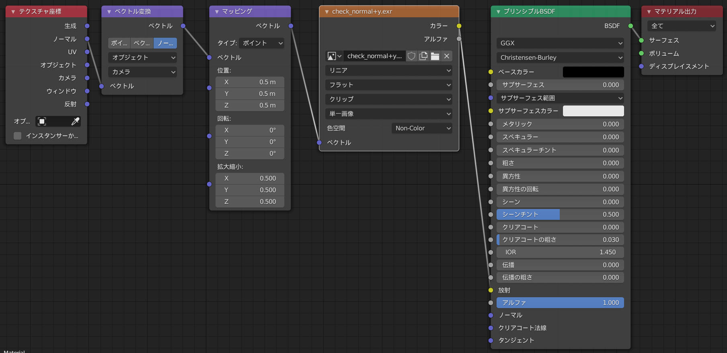Open クリップ extension dropdown
The width and height of the screenshot is (727, 353).
[x=389, y=99]
